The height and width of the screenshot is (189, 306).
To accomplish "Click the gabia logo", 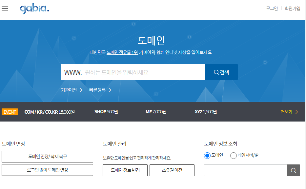I will tap(34, 9).
